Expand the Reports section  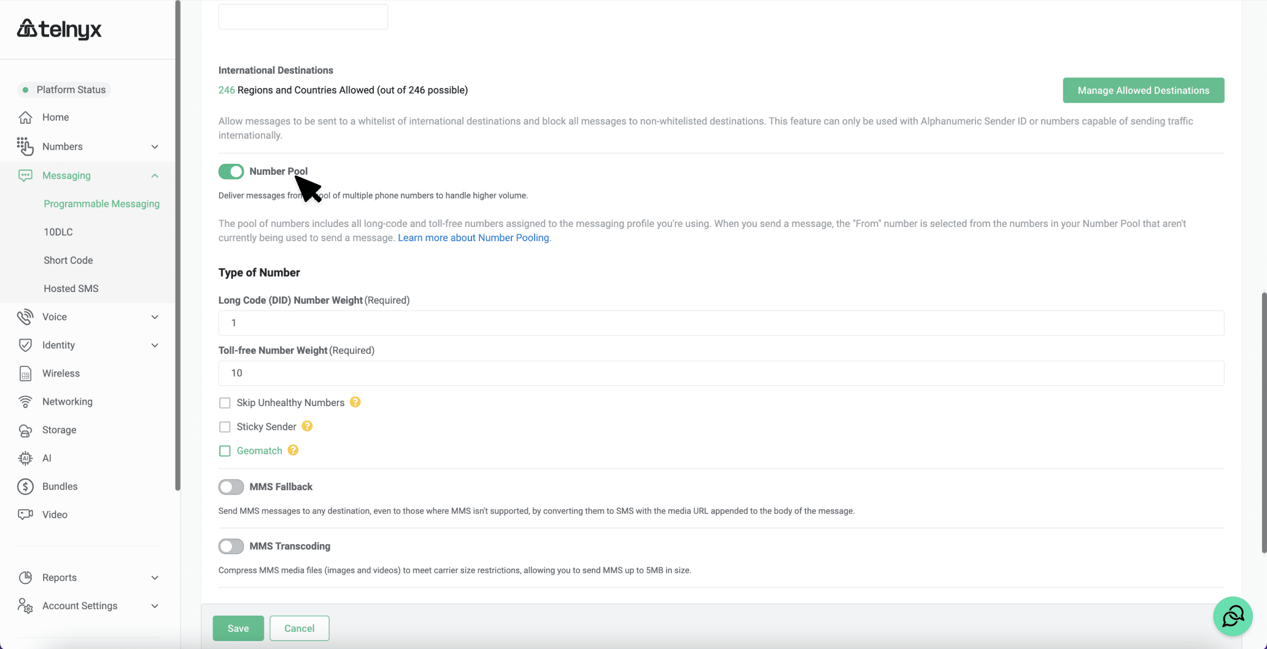(154, 577)
